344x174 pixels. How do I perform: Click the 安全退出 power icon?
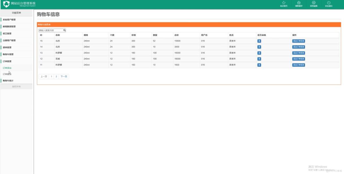[x=329, y=3]
